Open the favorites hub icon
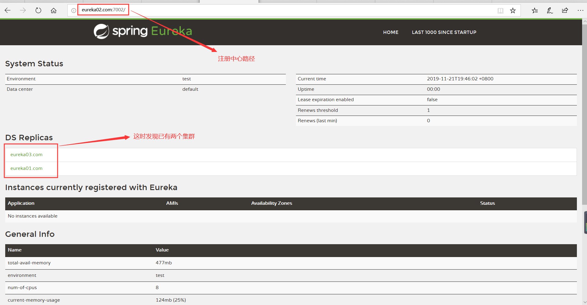The height and width of the screenshot is (305, 587). [535, 11]
